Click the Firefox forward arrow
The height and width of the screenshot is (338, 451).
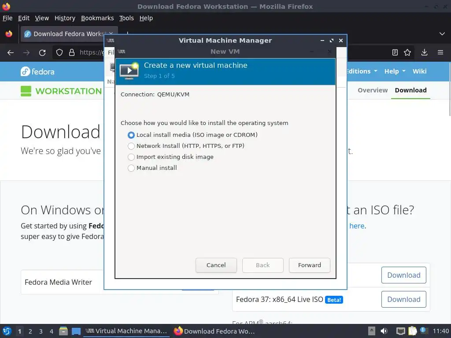[x=26, y=53]
